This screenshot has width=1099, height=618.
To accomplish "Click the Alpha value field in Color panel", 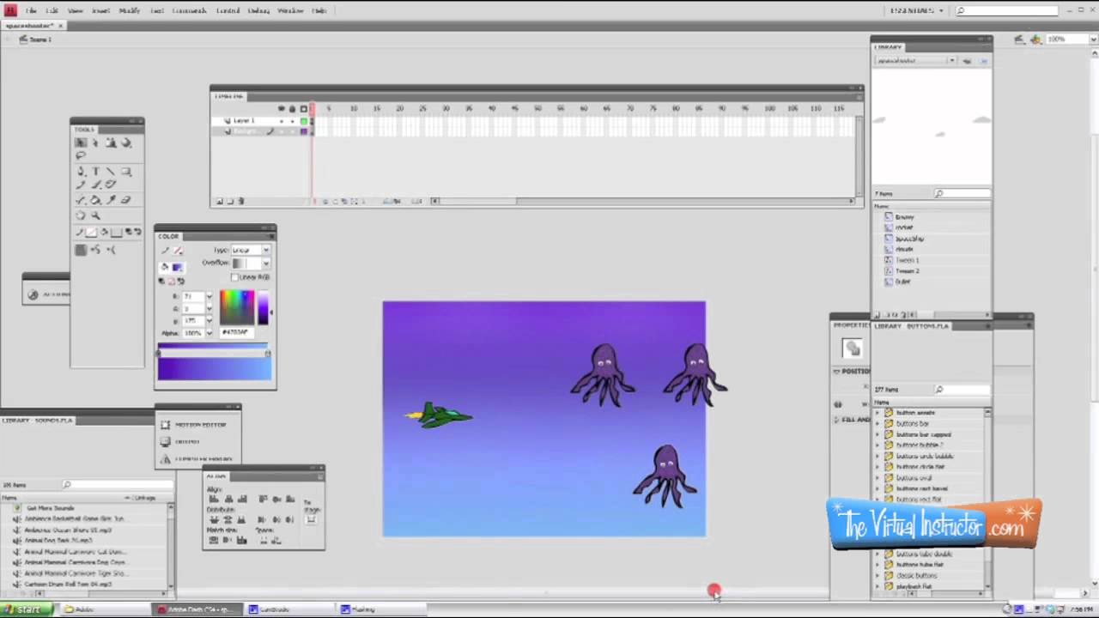I will point(195,331).
